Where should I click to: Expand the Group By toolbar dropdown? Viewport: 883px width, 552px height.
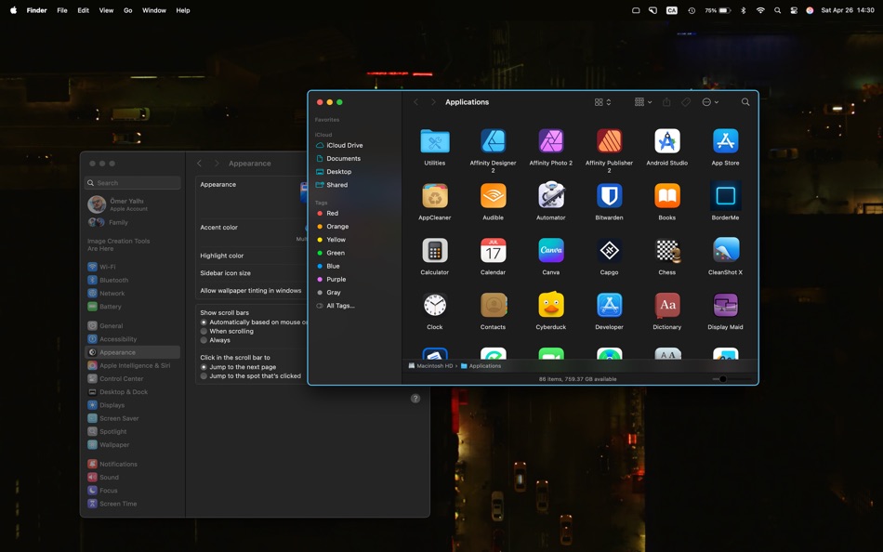pyautogui.click(x=643, y=102)
